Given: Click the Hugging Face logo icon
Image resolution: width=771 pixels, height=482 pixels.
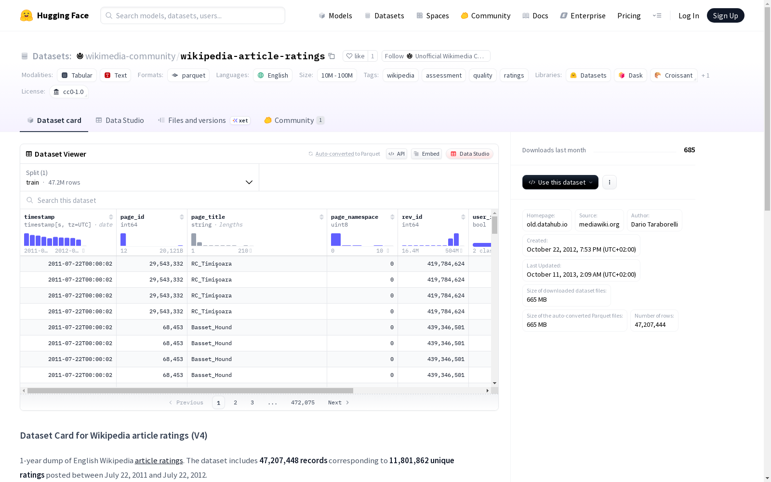Looking at the screenshot, I should 27,15.
